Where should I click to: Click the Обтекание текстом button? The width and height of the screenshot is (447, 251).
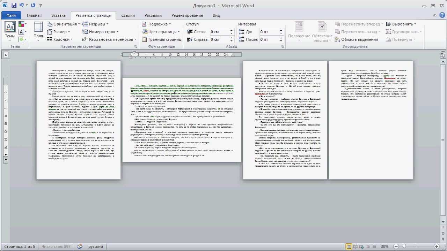[322, 32]
